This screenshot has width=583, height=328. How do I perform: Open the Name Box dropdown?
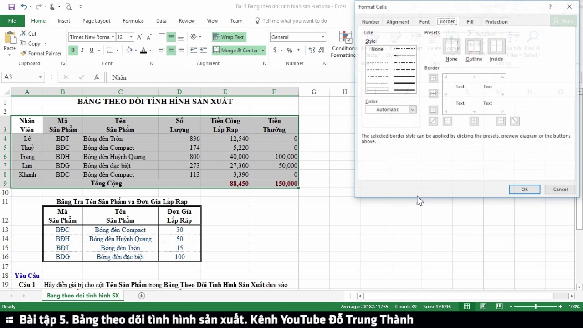pos(40,77)
